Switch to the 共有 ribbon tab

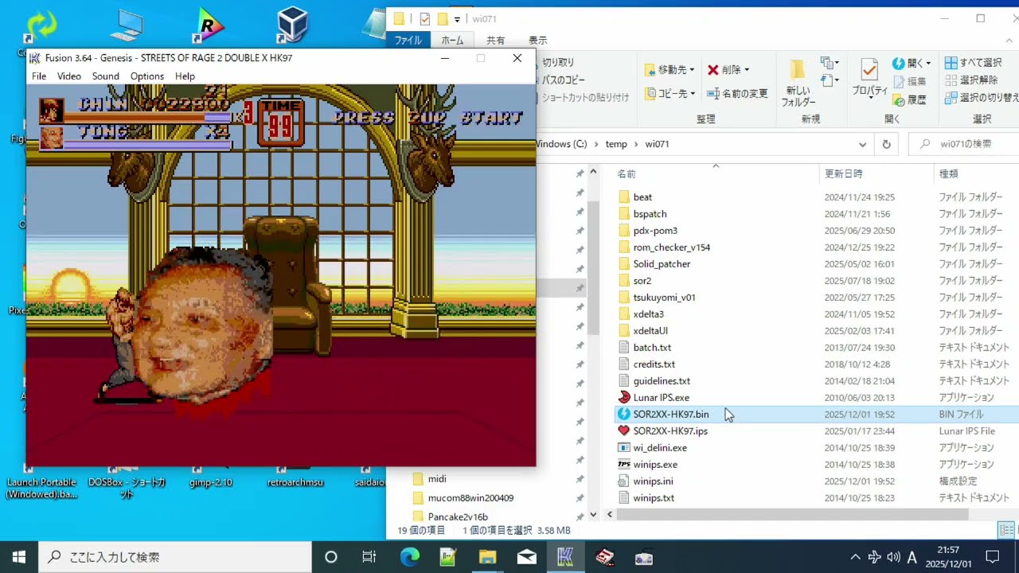click(496, 41)
